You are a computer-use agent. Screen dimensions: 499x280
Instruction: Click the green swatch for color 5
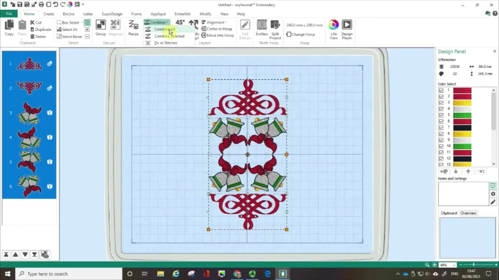[462, 115]
